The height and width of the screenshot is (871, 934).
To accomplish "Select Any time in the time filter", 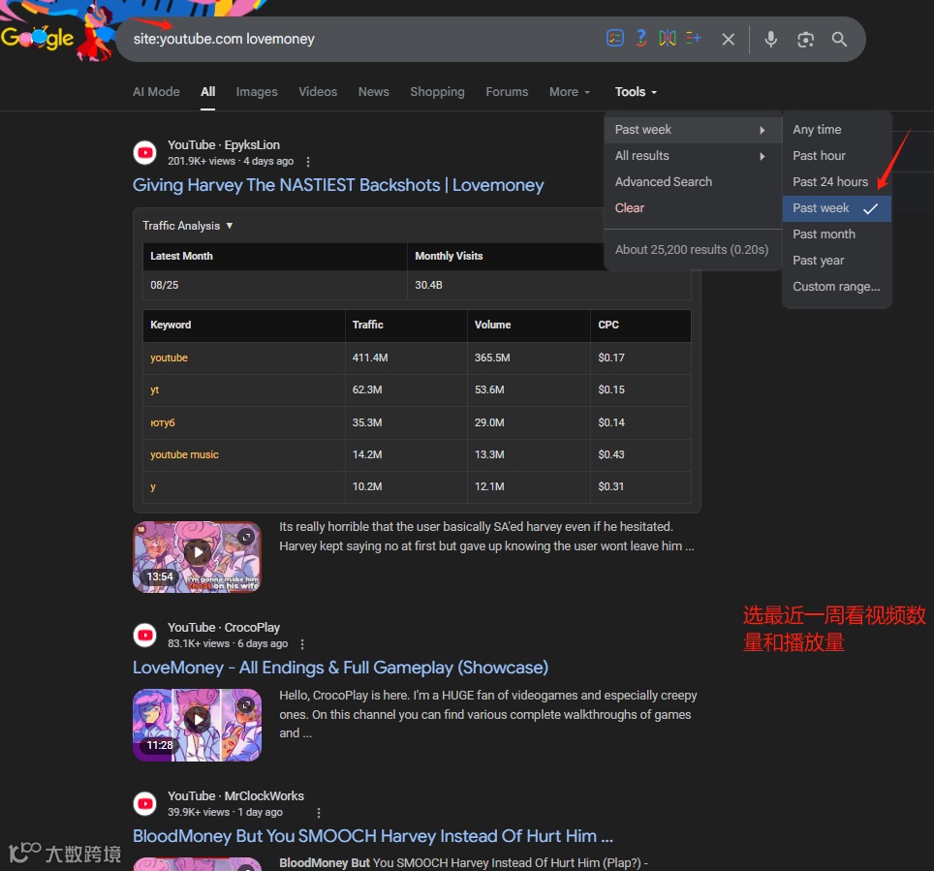I will 836,130.
